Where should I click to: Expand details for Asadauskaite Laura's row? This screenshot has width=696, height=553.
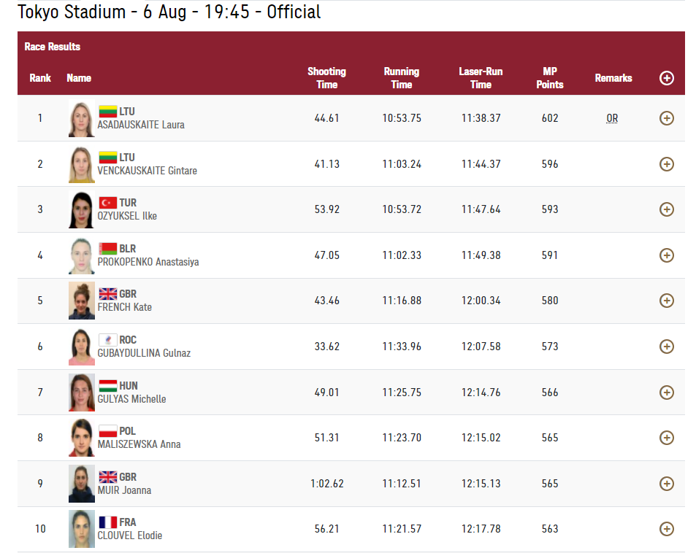tap(666, 118)
